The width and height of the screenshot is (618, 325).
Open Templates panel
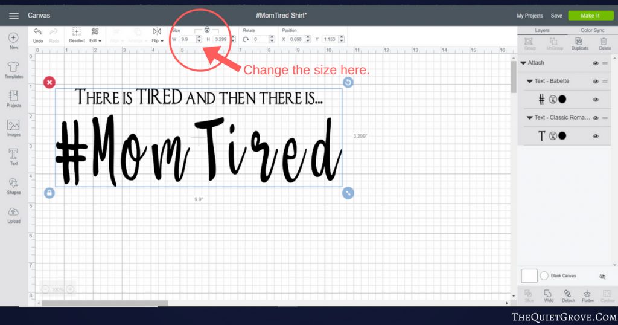coord(14,70)
